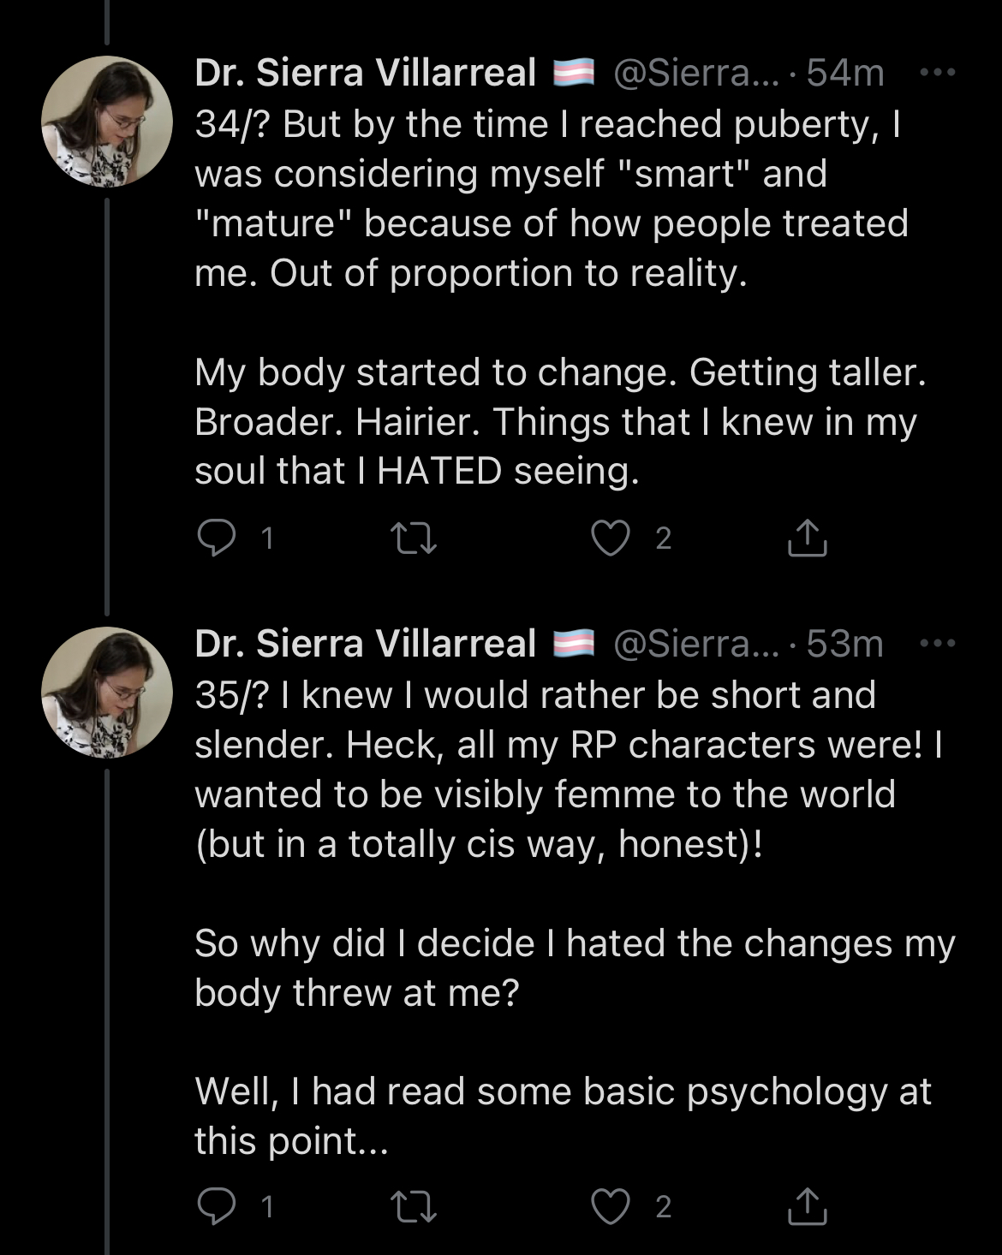Open the 54m timestamp of the tweet
The height and width of the screenshot is (1255, 1002).
click(845, 73)
